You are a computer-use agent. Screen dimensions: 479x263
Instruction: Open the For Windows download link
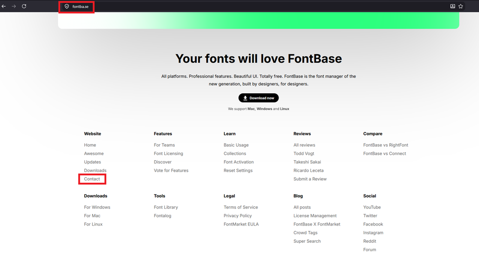(97, 207)
